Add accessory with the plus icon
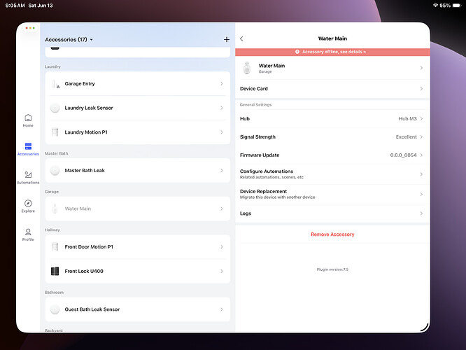 coord(227,39)
